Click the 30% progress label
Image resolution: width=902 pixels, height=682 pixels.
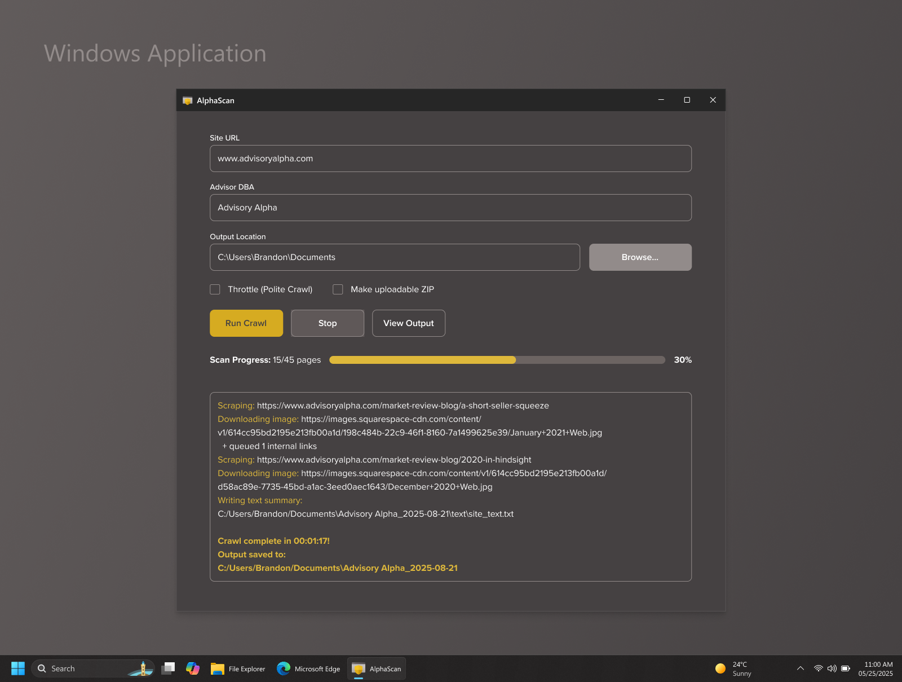[683, 360]
